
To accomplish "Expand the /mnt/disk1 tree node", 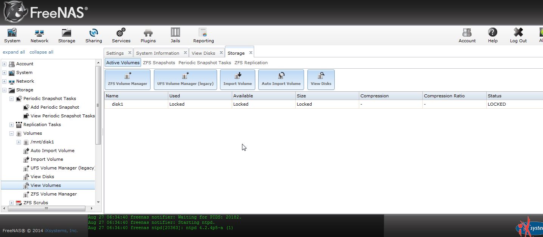I will coord(19,142).
